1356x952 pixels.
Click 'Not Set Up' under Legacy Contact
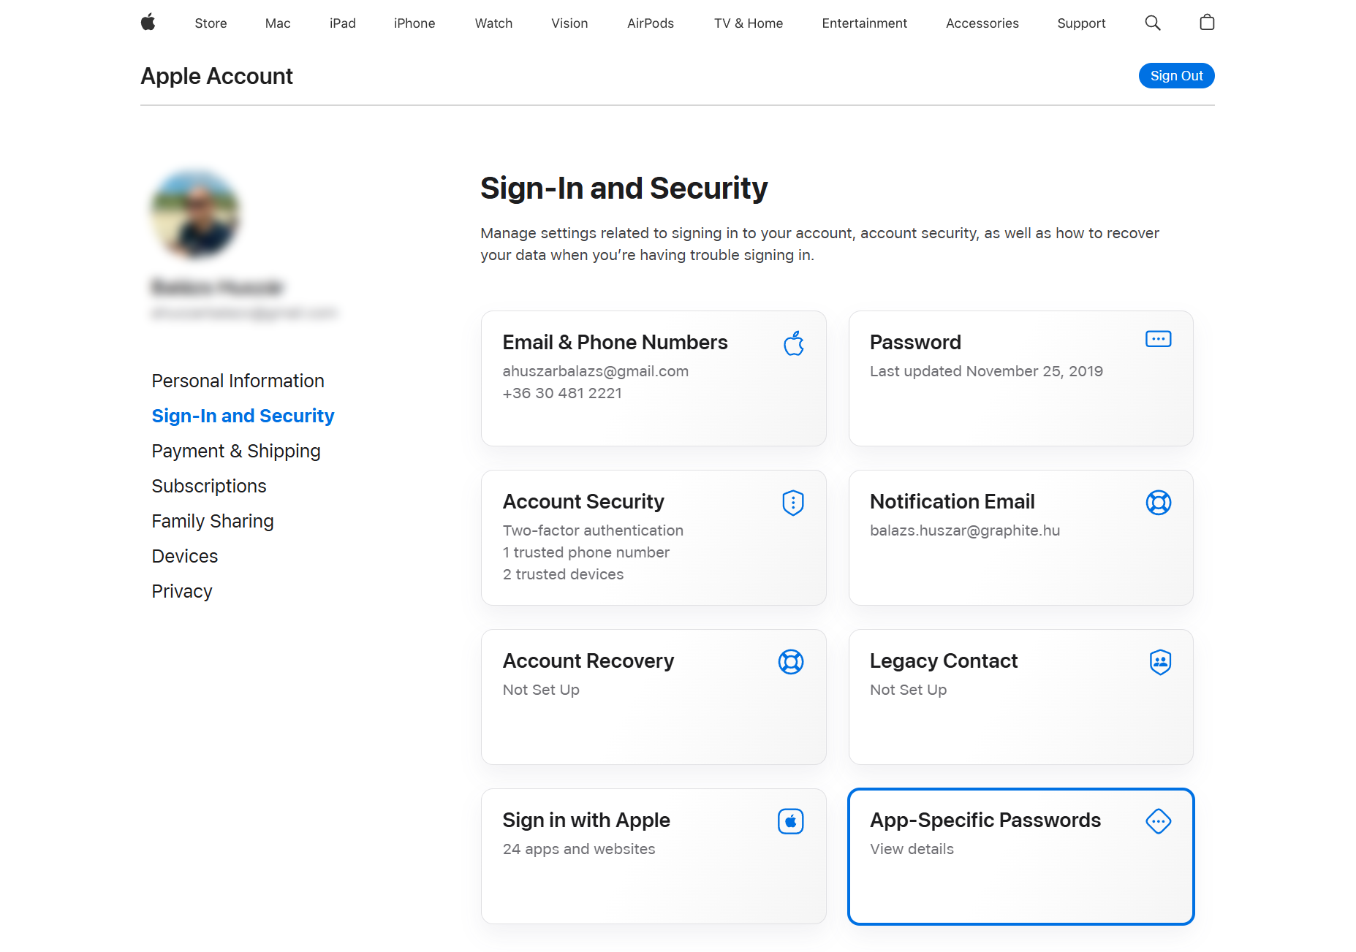pos(908,690)
